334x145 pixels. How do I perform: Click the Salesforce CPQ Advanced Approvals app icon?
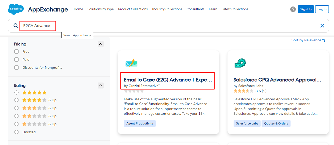click(240, 63)
